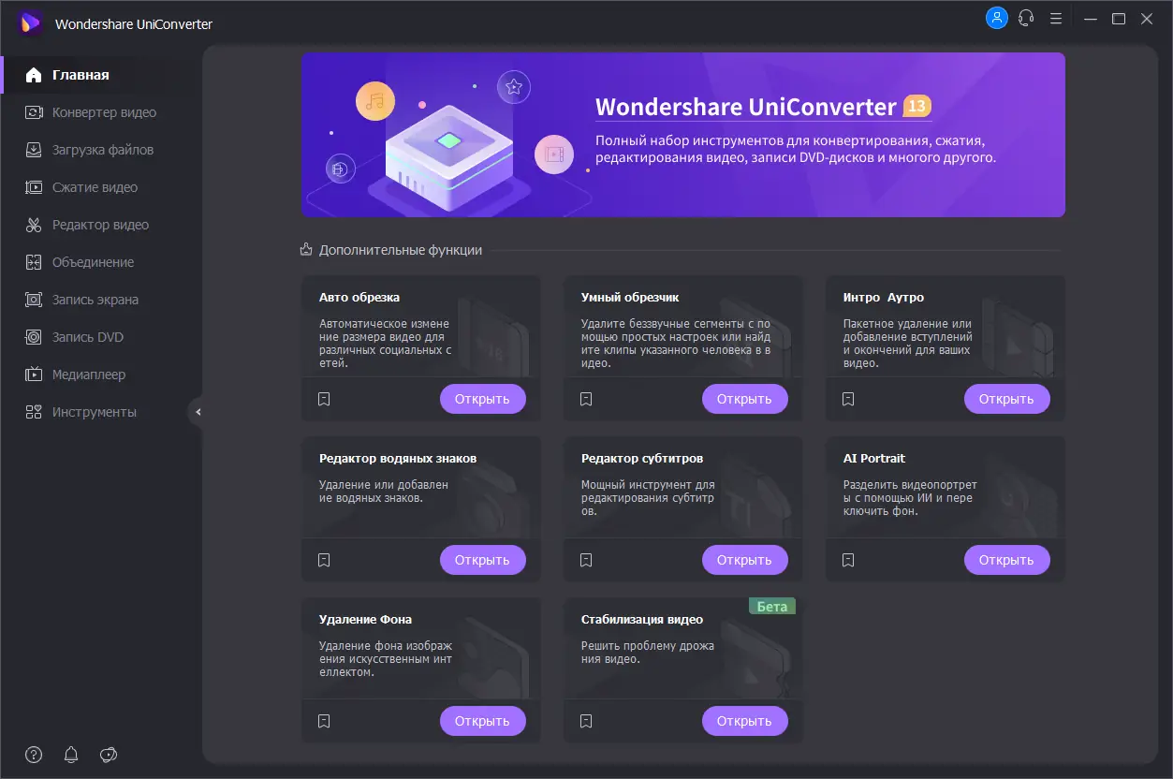Open Умный обрезчик via its Открыть button
1173x779 pixels.
(744, 398)
